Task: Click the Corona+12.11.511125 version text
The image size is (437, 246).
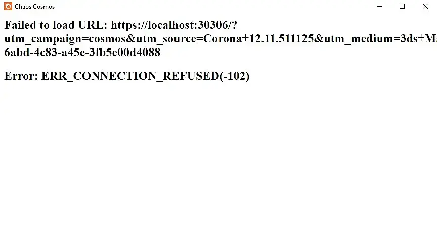Action: click(258, 39)
